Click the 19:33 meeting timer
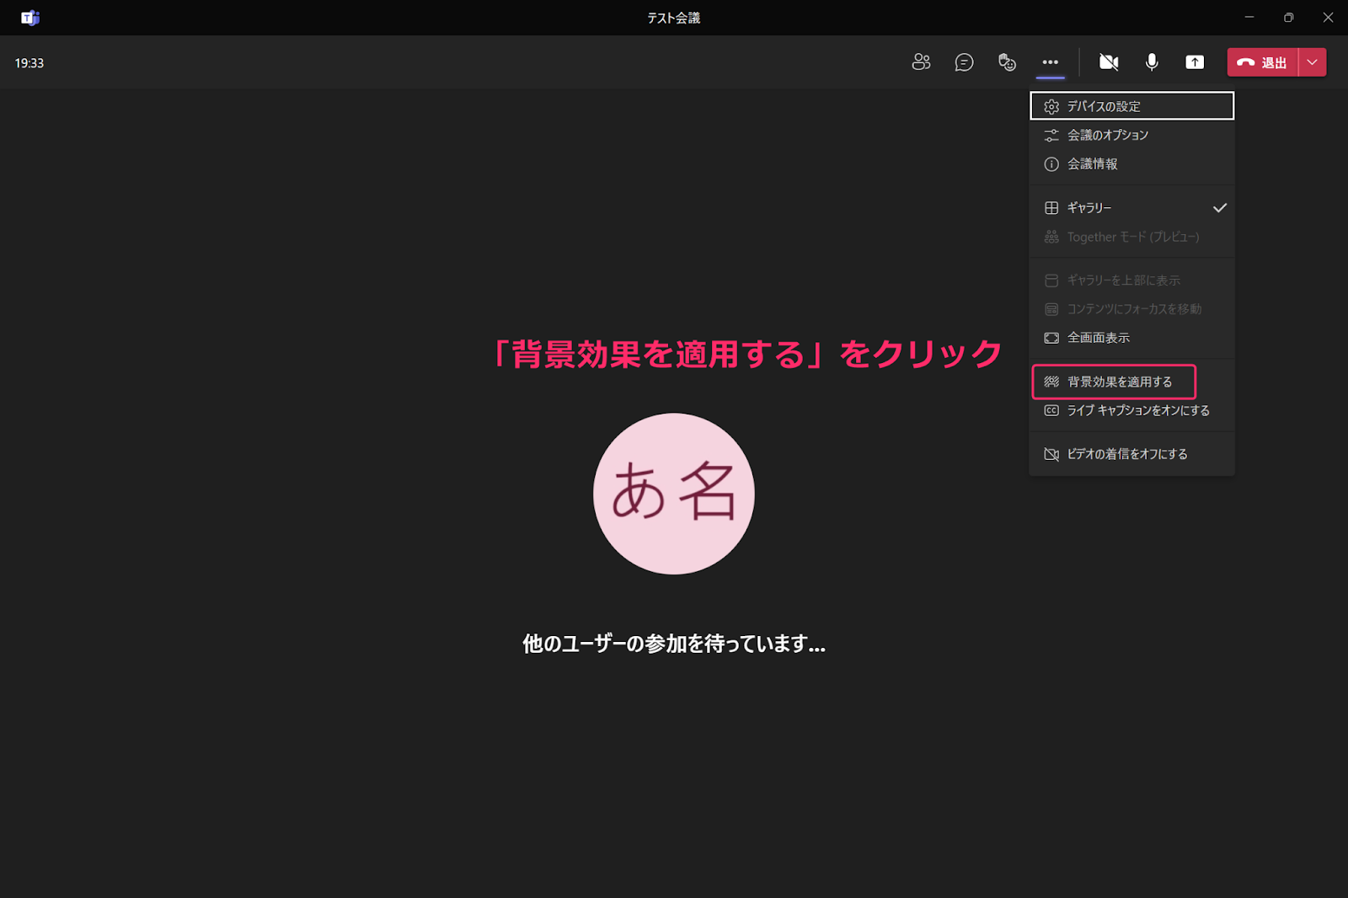Viewport: 1348px width, 898px height. tap(29, 63)
